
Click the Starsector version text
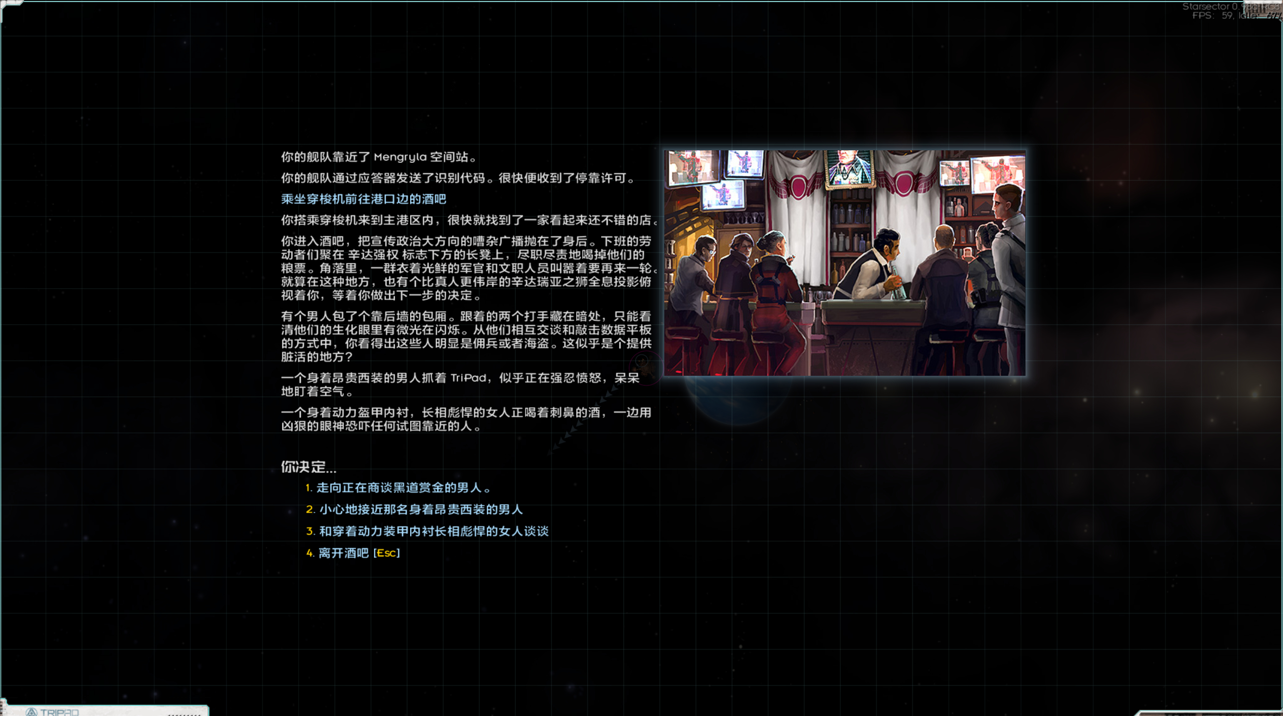click(1223, 6)
